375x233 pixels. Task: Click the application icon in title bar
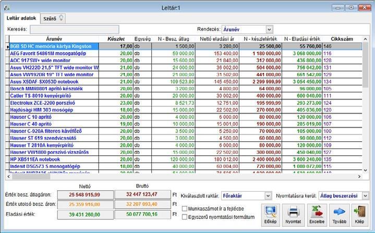coord(7,8)
